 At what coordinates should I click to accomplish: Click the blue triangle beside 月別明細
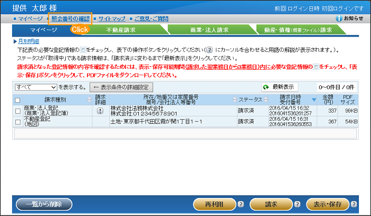15,42
